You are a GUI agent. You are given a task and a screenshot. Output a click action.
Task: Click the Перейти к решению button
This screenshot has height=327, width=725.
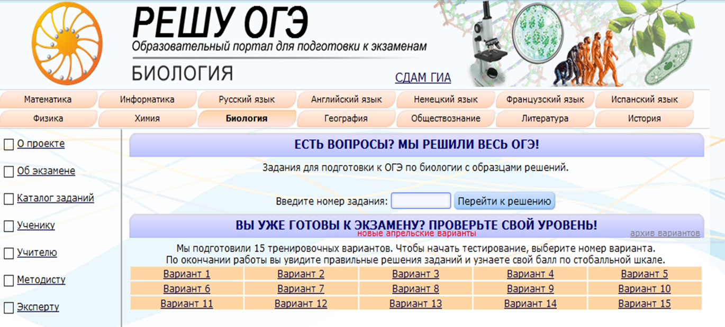tap(505, 201)
